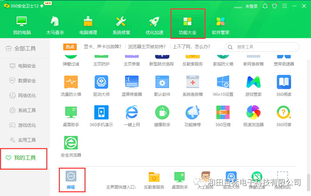The height and width of the screenshot is (196, 311).
Task: Open 默认软件 tool
Action: coord(162,86)
